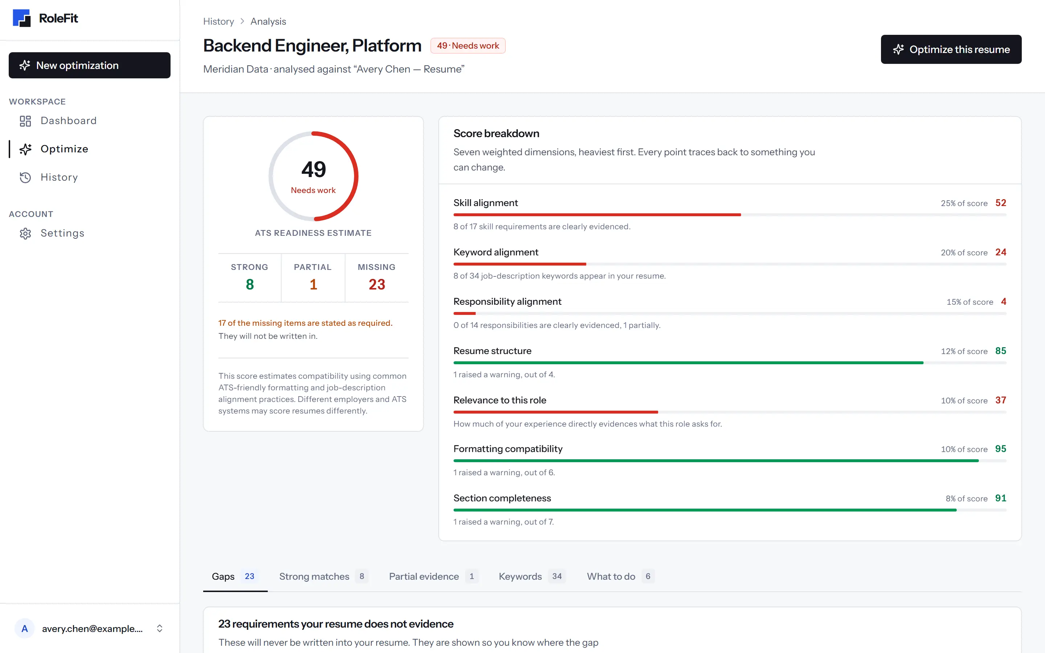Click the sparkle icon on Optimize this resume
1045x653 pixels.
pos(899,49)
